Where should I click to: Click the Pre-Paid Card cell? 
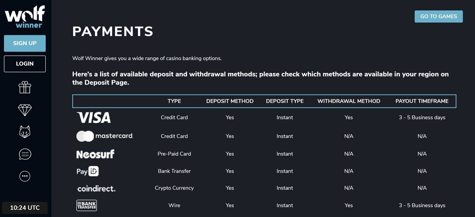pyautogui.click(x=174, y=154)
